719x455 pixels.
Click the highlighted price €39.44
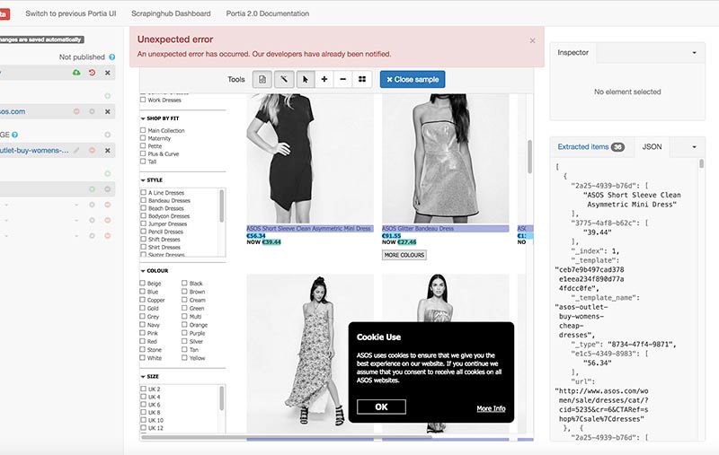point(271,242)
